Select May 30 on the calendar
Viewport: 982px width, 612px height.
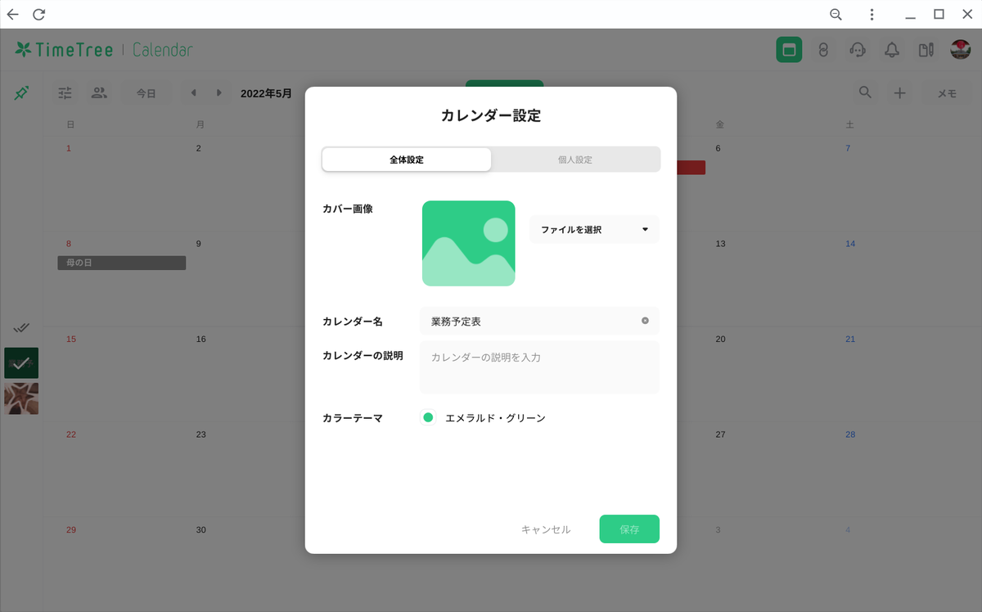point(200,530)
